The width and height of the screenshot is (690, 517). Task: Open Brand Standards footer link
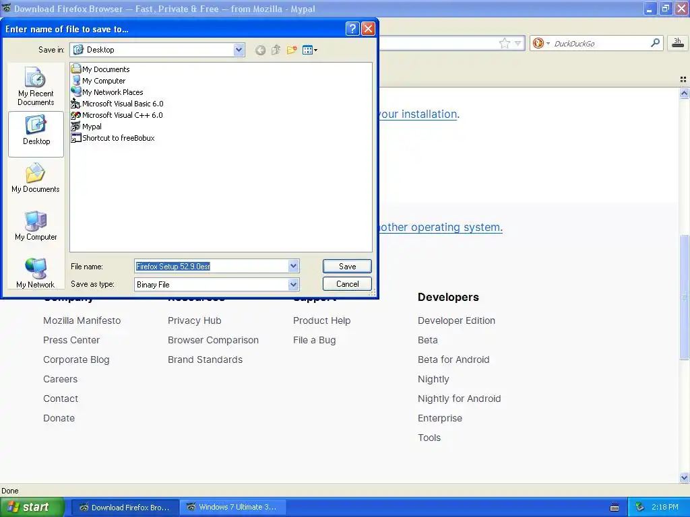205,359
